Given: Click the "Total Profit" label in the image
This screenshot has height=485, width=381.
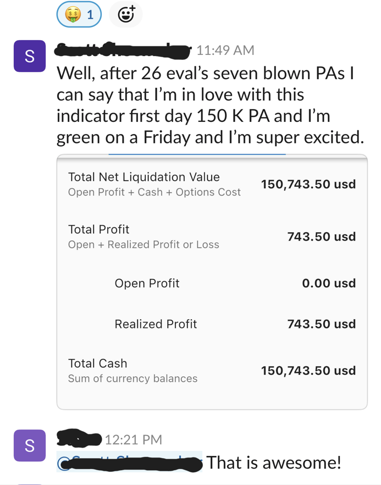Looking at the screenshot, I should click(99, 229).
